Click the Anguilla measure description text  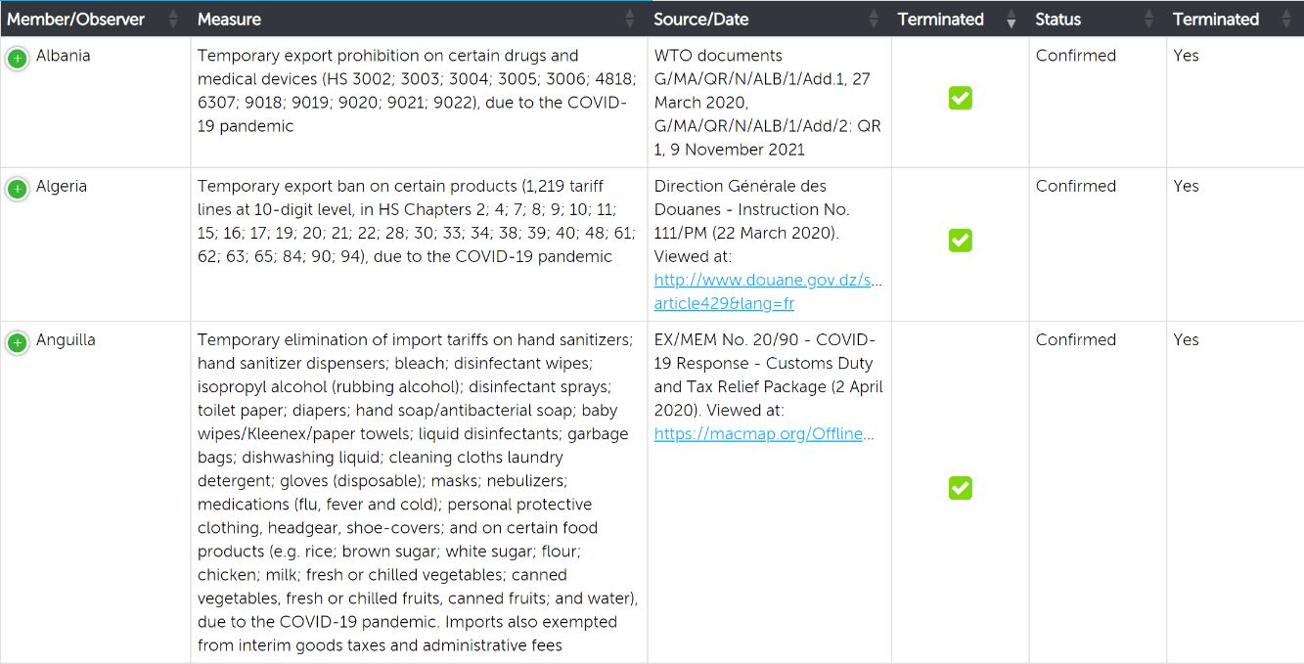click(418, 492)
